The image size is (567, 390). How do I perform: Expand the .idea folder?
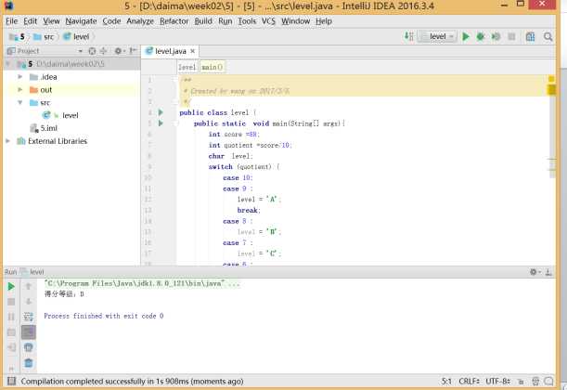[x=20, y=77]
